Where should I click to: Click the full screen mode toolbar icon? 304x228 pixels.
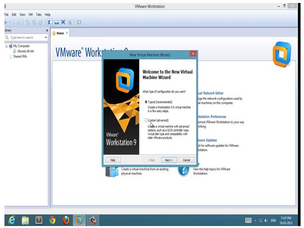pos(63,22)
